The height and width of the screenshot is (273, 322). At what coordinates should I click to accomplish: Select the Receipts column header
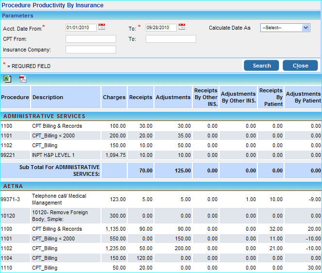[140, 97]
